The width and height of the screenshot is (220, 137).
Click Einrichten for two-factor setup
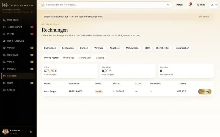[x=205, y=17]
